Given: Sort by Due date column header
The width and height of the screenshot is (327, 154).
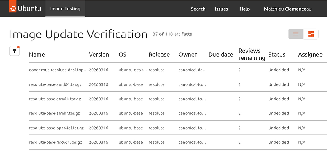Looking at the screenshot, I should click(221, 55).
